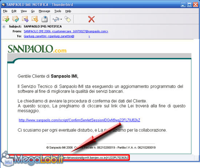Click the Forward message toolbar icon
Viewport: 200px width, 168px height.
click(25, 19)
